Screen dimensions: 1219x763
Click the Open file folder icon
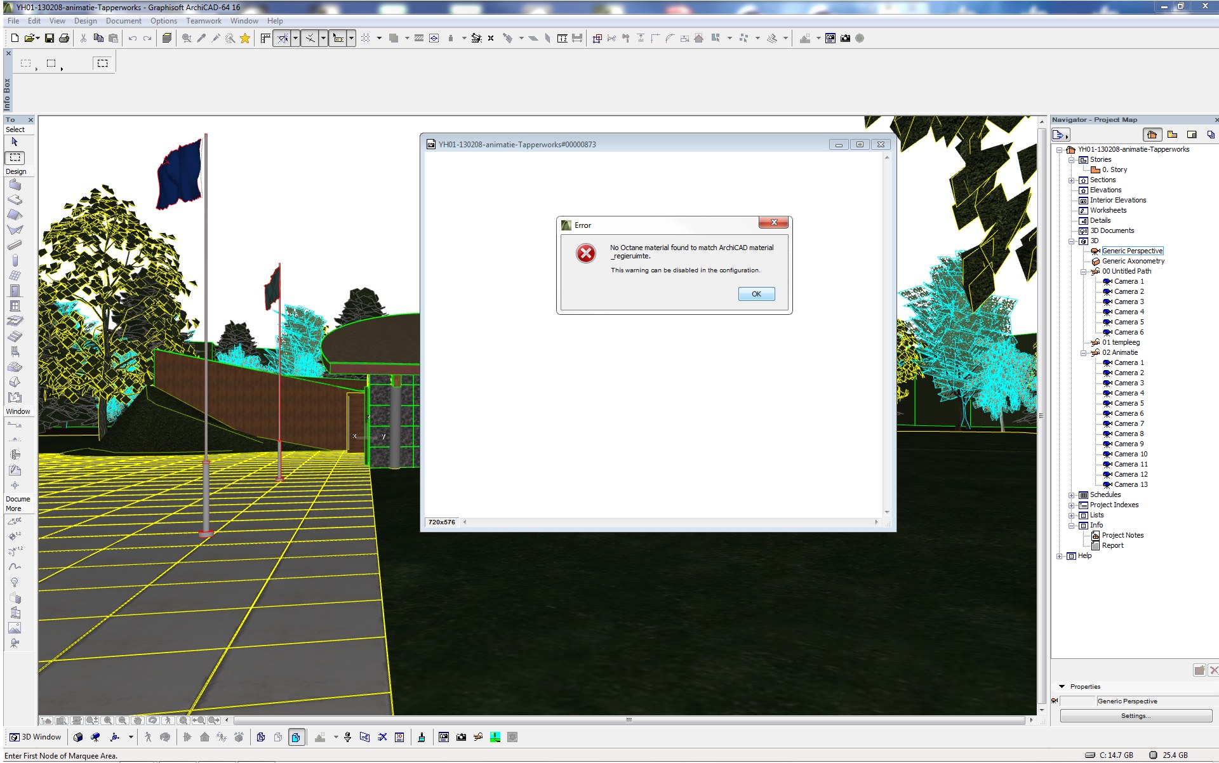(30, 38)
